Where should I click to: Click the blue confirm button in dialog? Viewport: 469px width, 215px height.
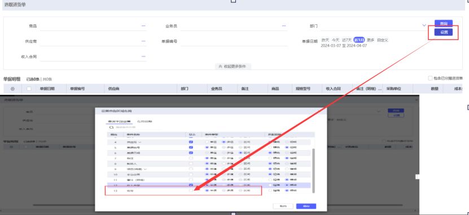pos(306,207)
